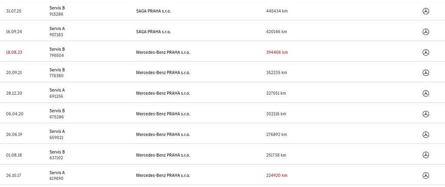The image size is (445, 187).
Task: Select the red mileage 394406 km
Action: point(277,52)
